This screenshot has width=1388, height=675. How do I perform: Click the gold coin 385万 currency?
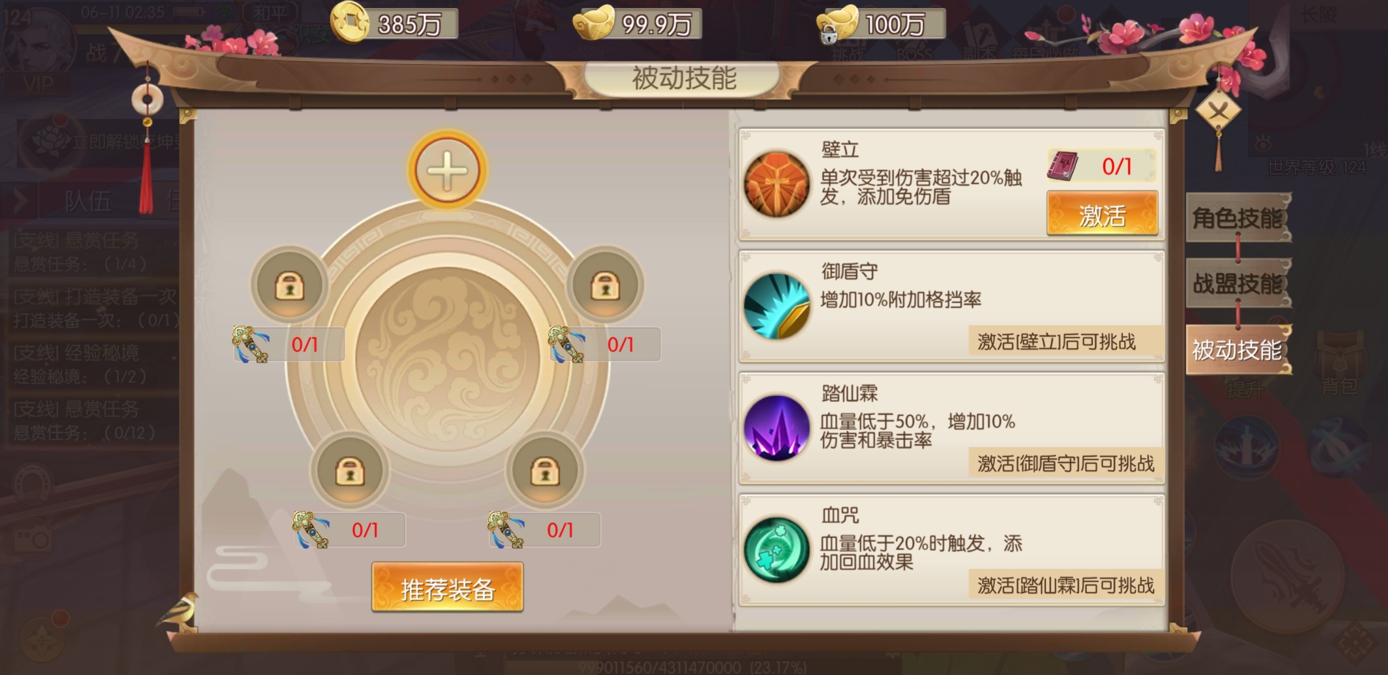click(394, 23)
